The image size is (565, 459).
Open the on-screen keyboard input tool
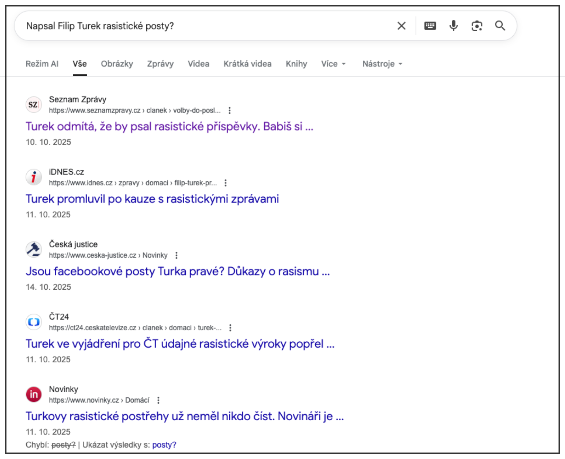click(x=430, y=26)
